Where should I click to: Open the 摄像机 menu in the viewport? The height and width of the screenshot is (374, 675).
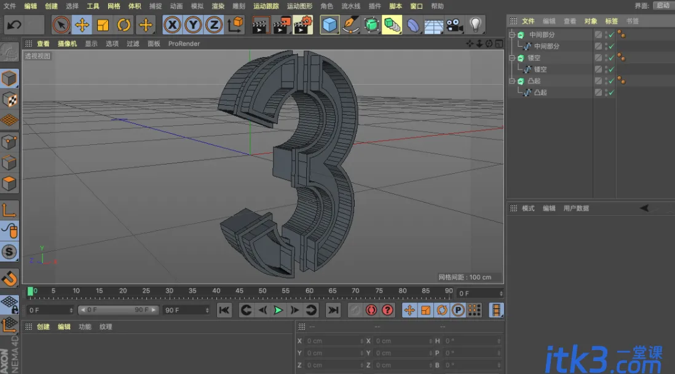67,44
